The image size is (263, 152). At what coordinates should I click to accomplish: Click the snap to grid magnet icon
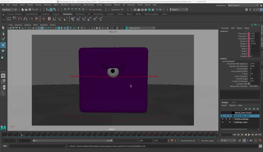coord(65,10)
